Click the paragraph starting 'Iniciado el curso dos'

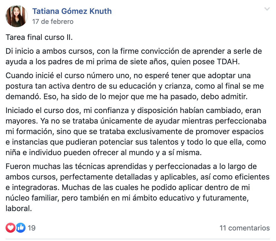tap(136, 131)
